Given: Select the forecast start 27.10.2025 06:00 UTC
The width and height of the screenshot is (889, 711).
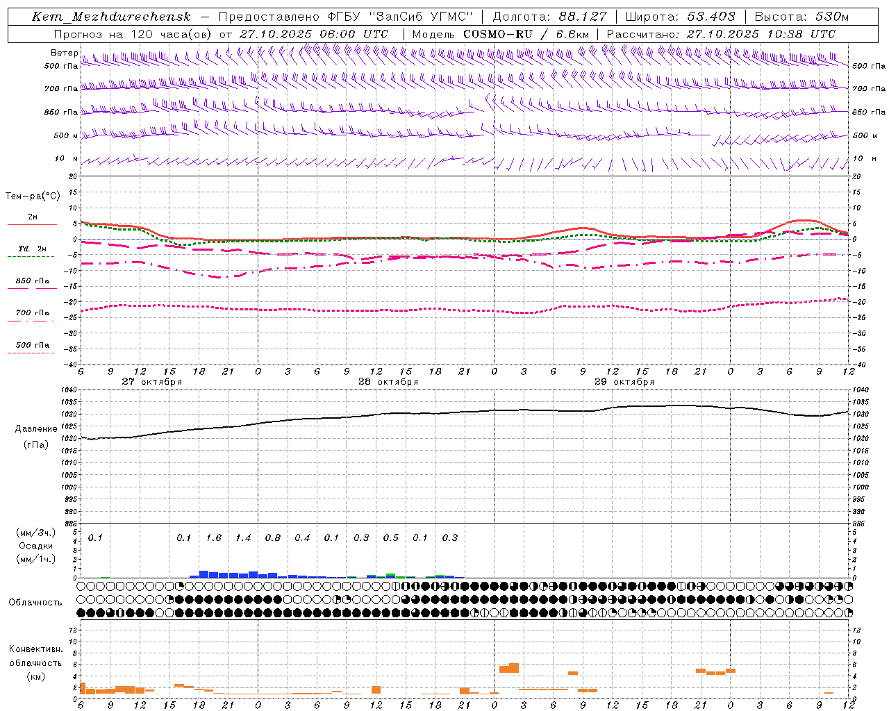Looking at the screenshot, I should click(x=314, y=33).
